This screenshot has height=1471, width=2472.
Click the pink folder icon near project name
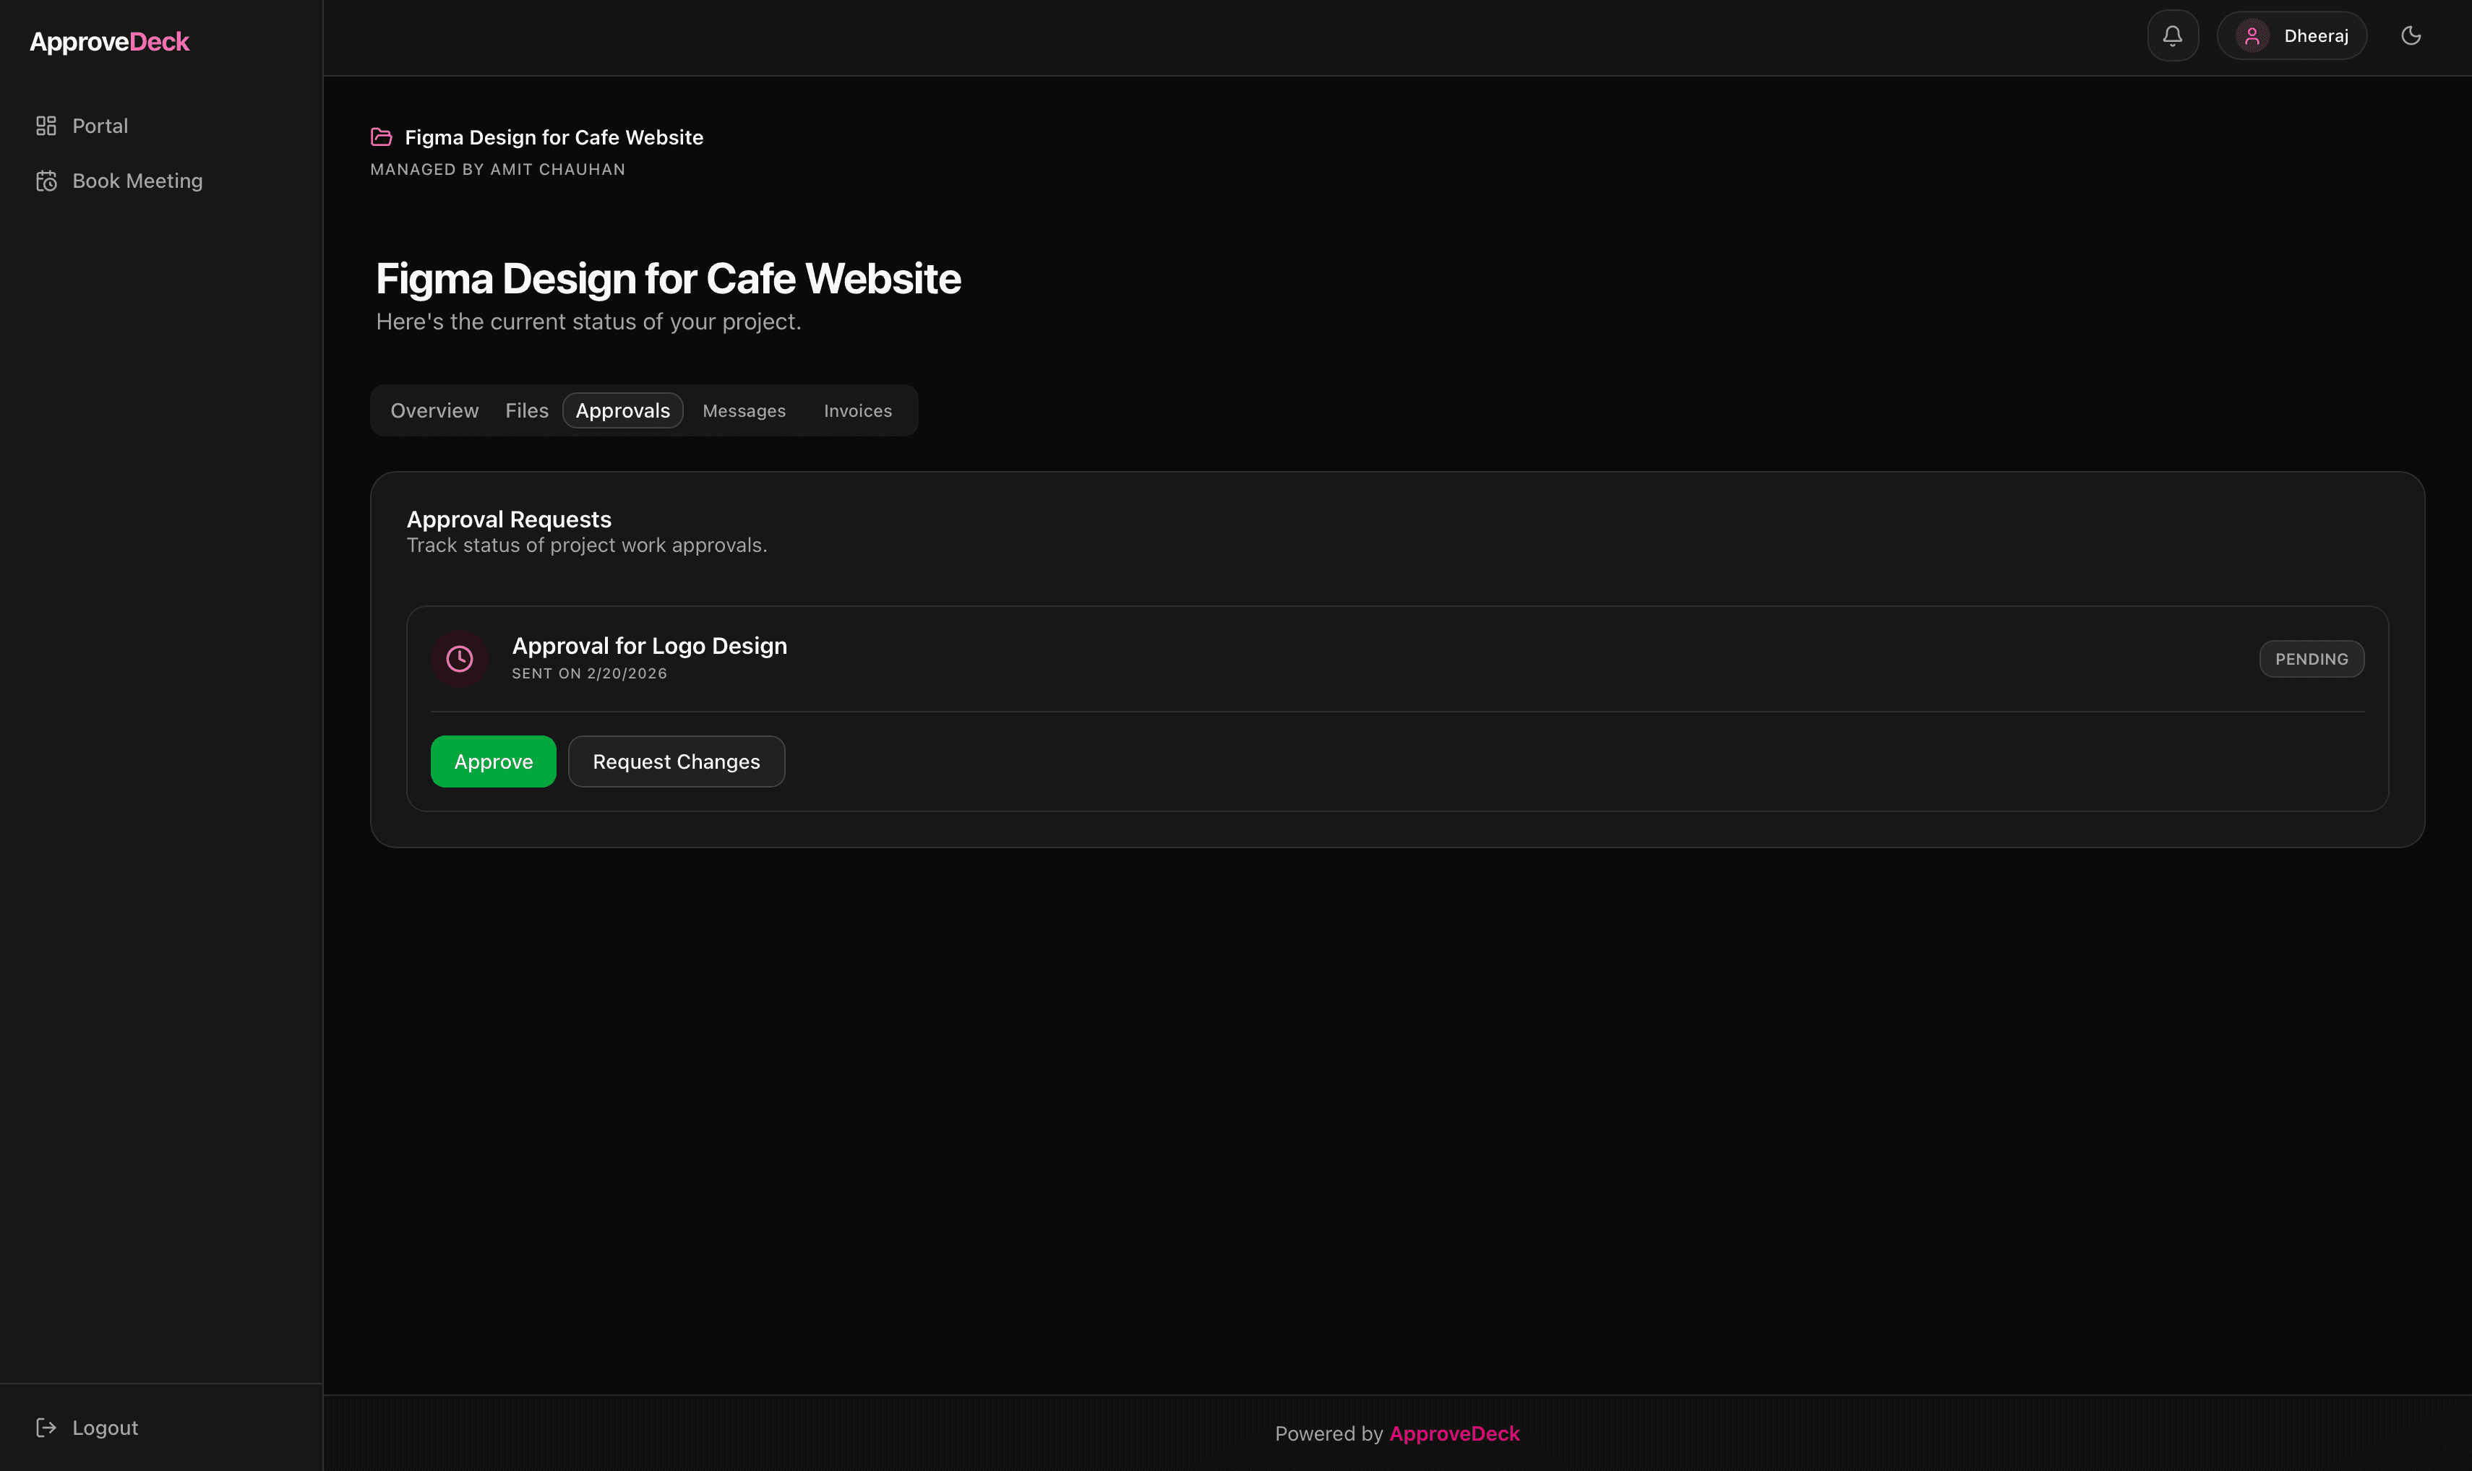pyautogui.click(x=382, y=137)
